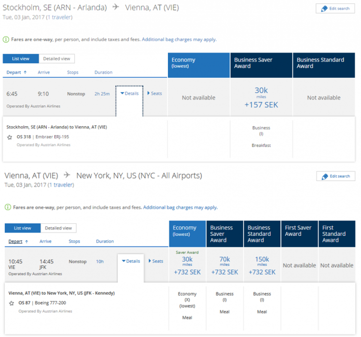The height and width of the screenshot is (337, 361).
Task: Click flight number OS 318
Action: click(24, 137)
